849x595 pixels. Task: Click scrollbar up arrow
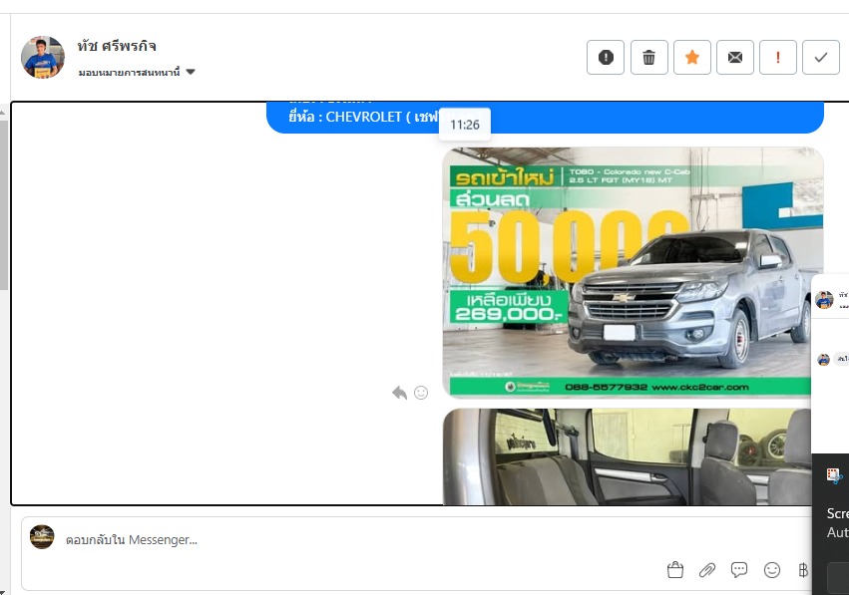click(x=3, y=113)
